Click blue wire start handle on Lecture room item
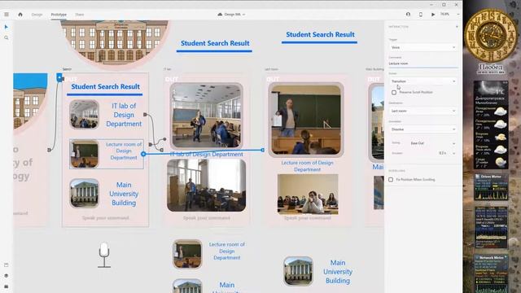The width and height of the screenshot is (521, 293). 143,154
